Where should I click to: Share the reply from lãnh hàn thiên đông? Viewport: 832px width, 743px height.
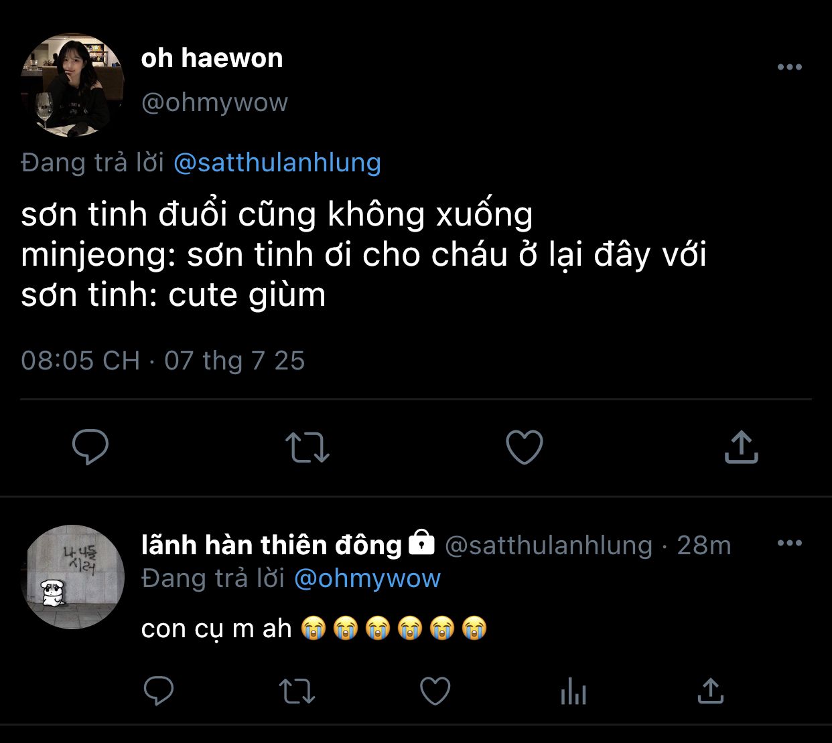tap(711, 691)
